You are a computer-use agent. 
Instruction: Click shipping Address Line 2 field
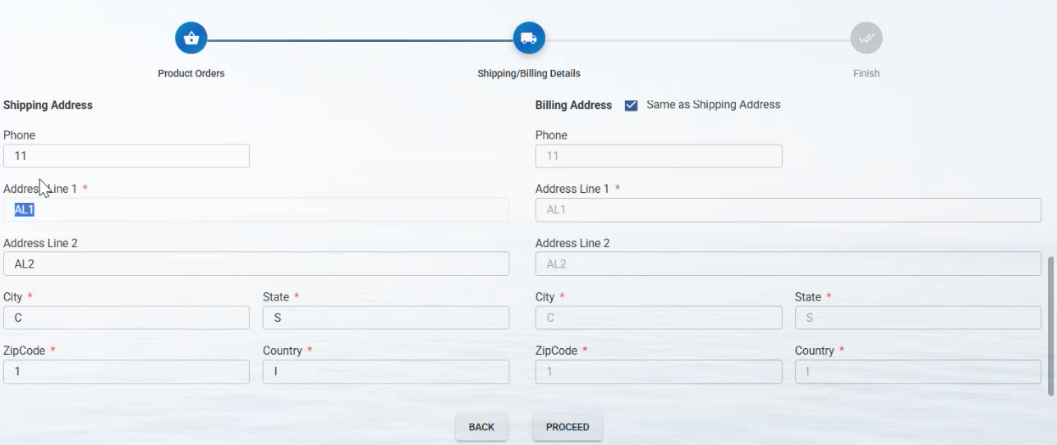pyautogui.click(x=256, y=264)
